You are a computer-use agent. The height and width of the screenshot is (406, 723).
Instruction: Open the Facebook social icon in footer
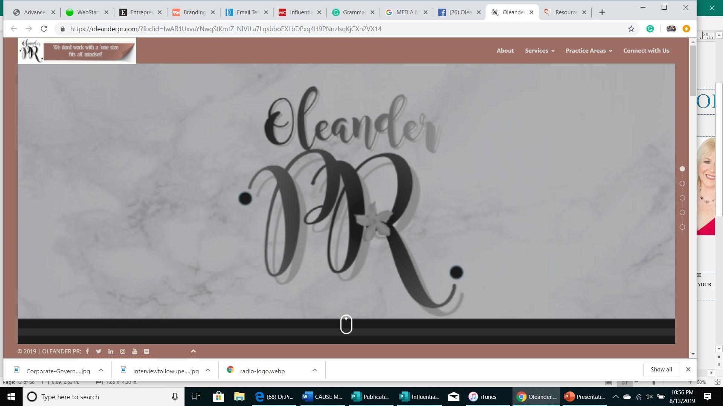point(87,351)
